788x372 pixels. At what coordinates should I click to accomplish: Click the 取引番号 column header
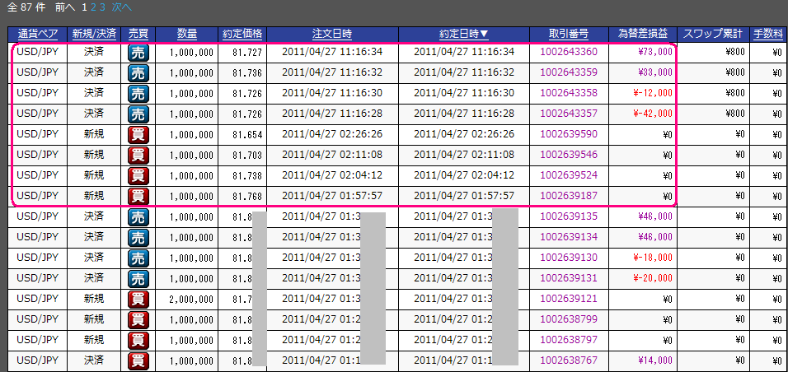coord(568,34)
